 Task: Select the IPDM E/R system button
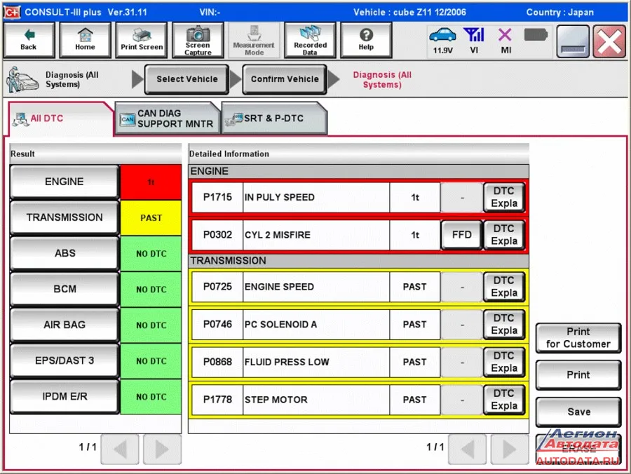[65, 396]
